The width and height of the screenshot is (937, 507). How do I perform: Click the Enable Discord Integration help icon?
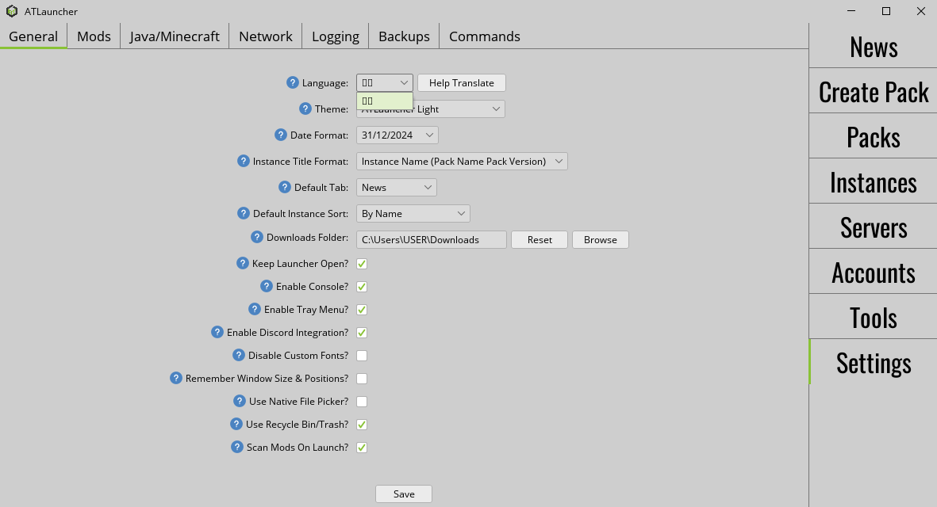[x=217, y=332]
